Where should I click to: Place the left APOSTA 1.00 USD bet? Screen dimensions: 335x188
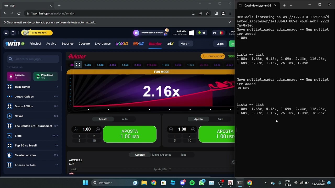[130, 134]
